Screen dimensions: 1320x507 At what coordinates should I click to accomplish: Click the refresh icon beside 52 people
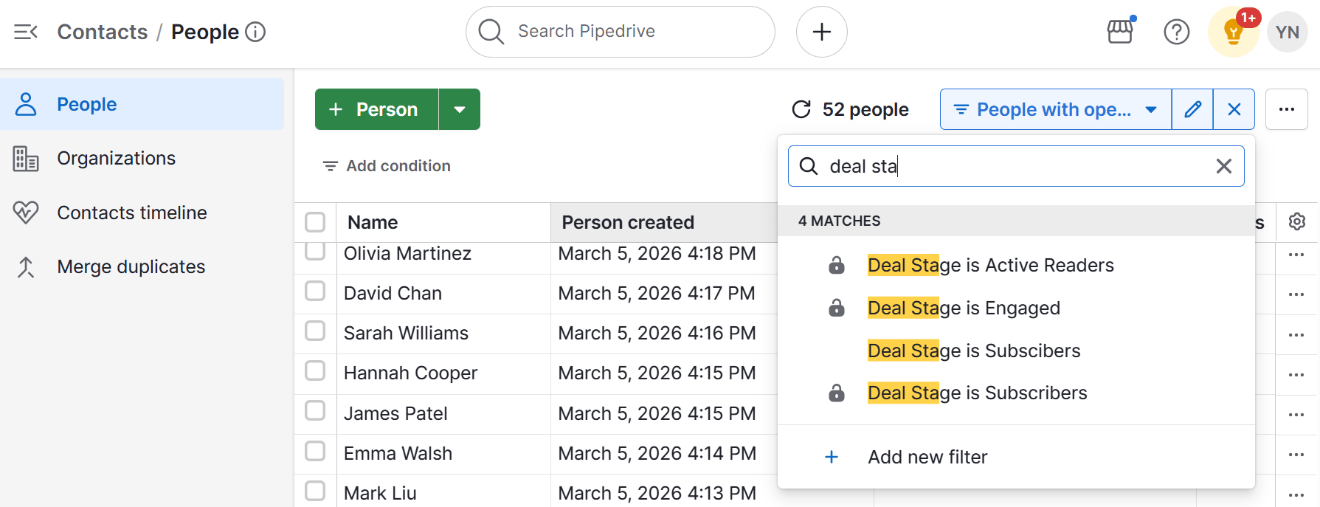801,109
